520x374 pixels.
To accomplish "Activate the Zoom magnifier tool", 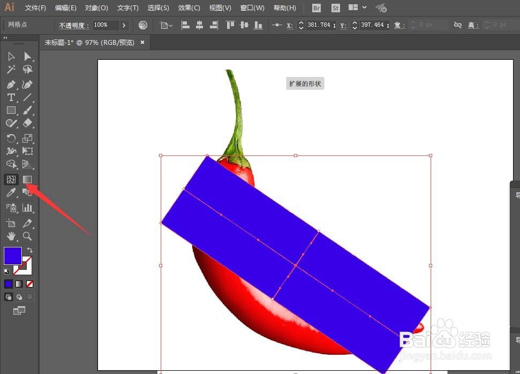I will tap(27, 236).
